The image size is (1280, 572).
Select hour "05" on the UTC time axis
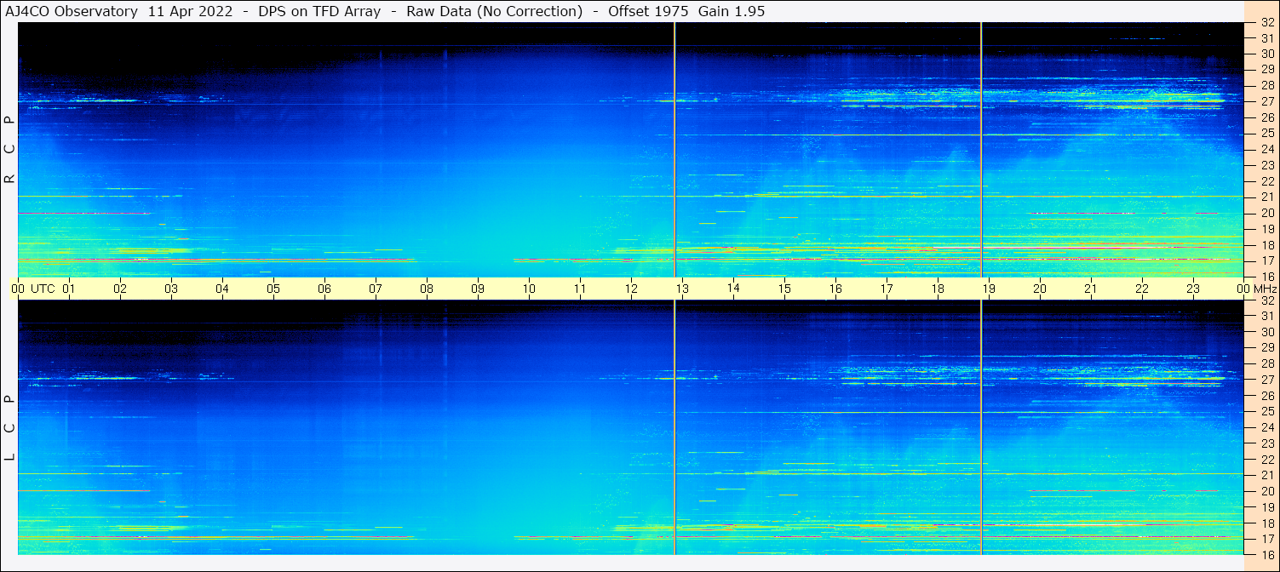(x=273, y=289)
